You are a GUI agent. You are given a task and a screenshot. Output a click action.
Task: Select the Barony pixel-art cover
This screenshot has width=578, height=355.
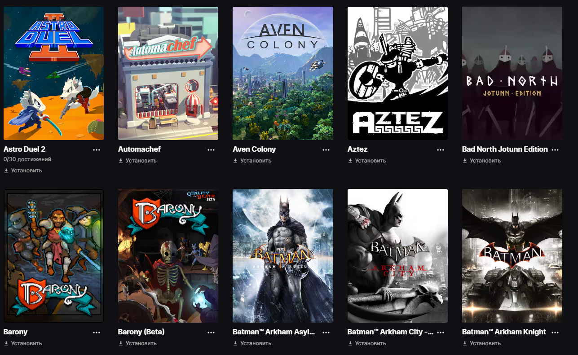point(53,256)
